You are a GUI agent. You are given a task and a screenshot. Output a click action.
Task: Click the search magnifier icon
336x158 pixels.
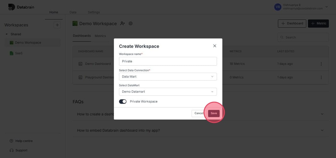click(282, 37)
